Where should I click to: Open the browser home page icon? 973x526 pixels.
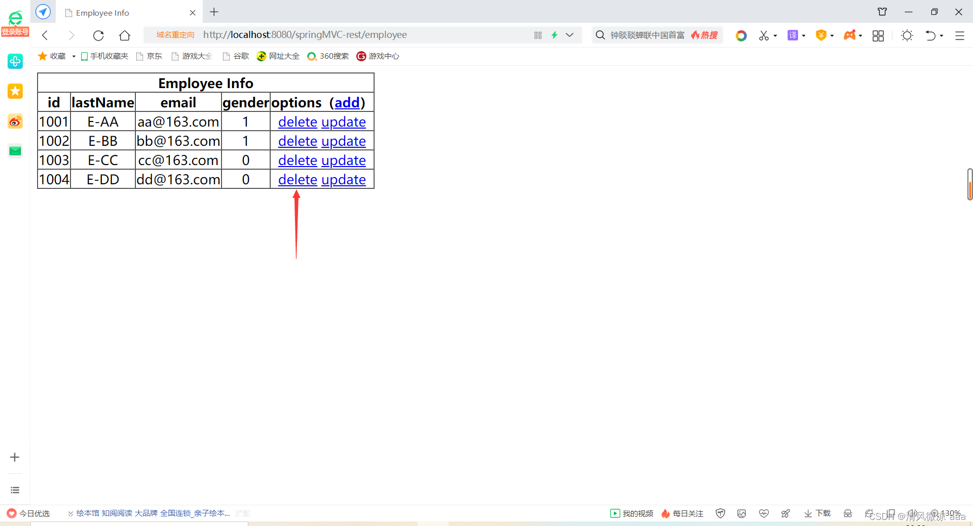125,35
